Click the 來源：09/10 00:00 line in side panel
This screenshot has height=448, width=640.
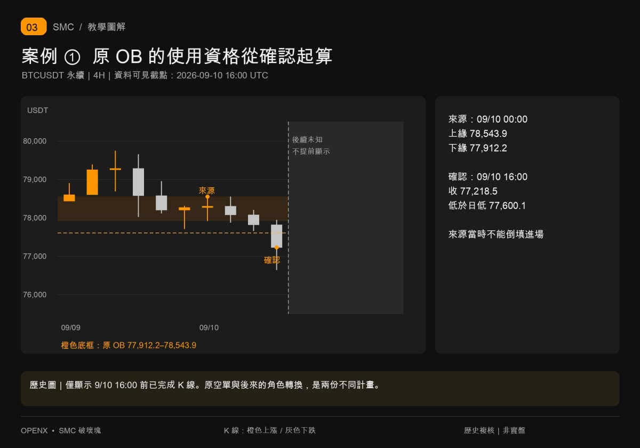tap(488, 119)
